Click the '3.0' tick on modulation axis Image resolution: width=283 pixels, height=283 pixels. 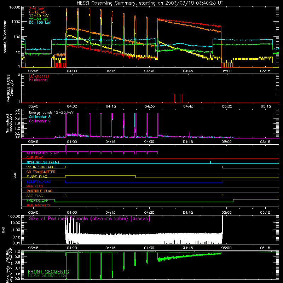[x=17, y=110]
